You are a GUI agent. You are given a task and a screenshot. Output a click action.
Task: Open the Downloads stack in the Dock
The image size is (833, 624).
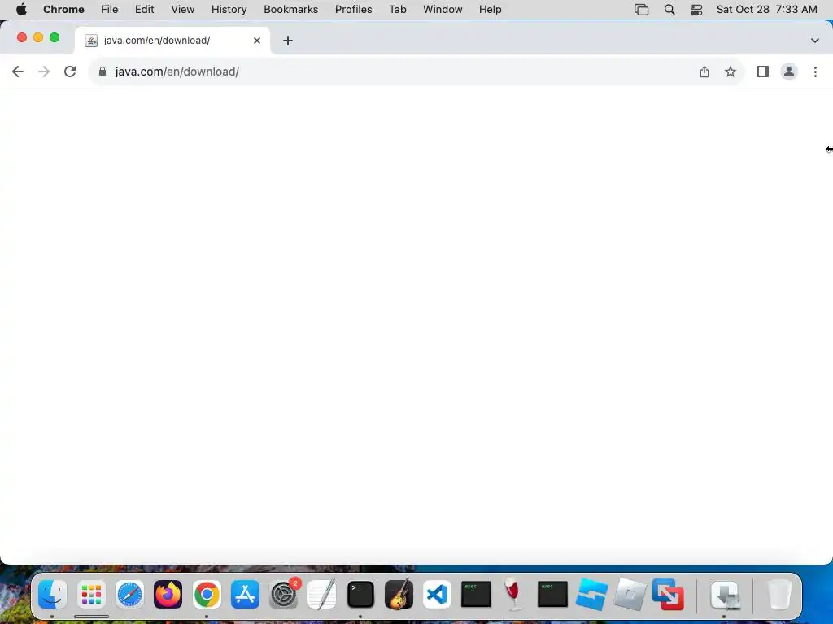(x=725, y=594)
